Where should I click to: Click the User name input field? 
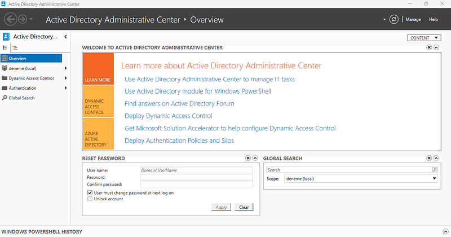click(196, 170)
